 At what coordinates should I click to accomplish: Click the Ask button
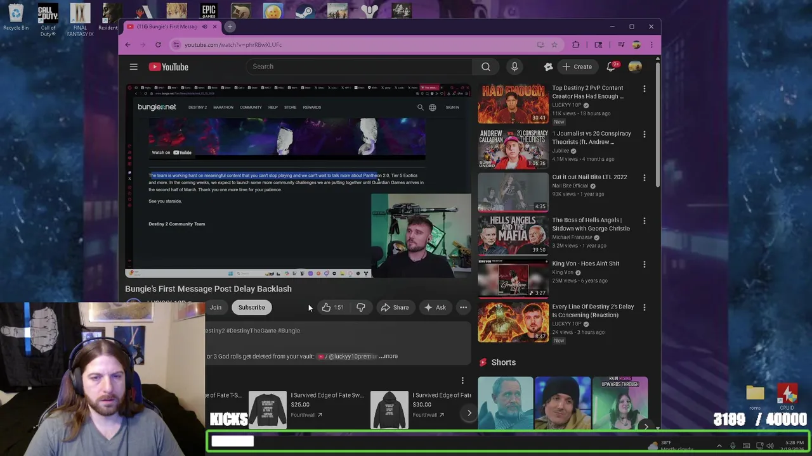tap(435, 307)
